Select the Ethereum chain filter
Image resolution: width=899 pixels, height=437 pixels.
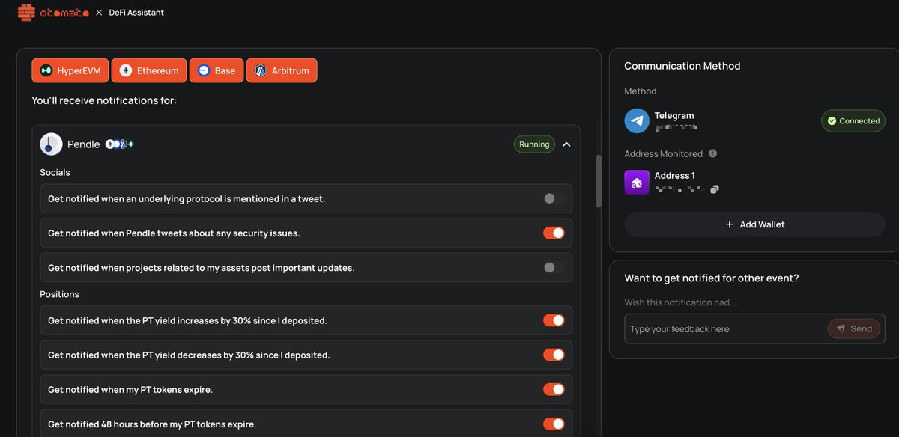pyautogui.click(x=148, y=70)
